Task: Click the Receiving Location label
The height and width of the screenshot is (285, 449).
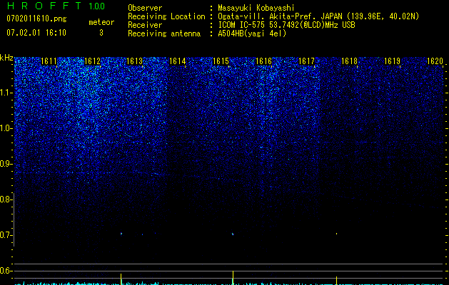Action: click(166, 16)
